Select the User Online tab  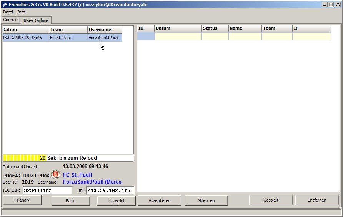[x=36, y=20]
